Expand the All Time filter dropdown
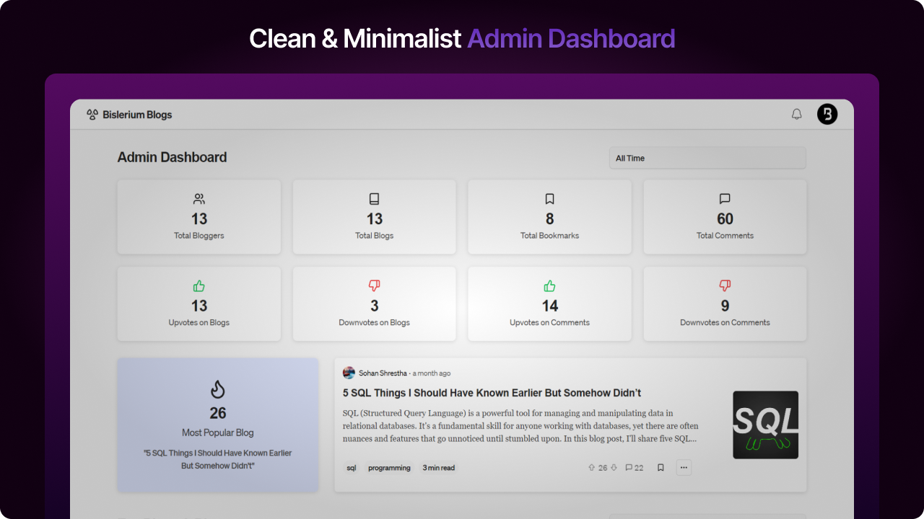This screenshot has width=924, height=519. click(x=707, y=158)
